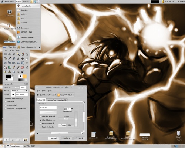The width and height of the screenshot is (185, 148).
Task: Select the Ellipse Select tool in GIMP
Action: pyautogui.click(x=10, y=54)
